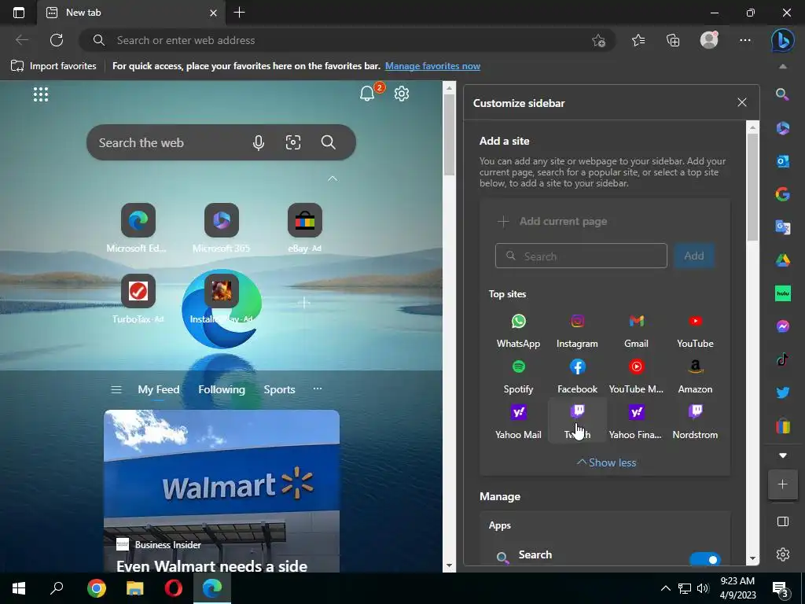Add WhatsApp from top sites
The height and width of the screenshot is (604, 805).
tap(518, 331)
